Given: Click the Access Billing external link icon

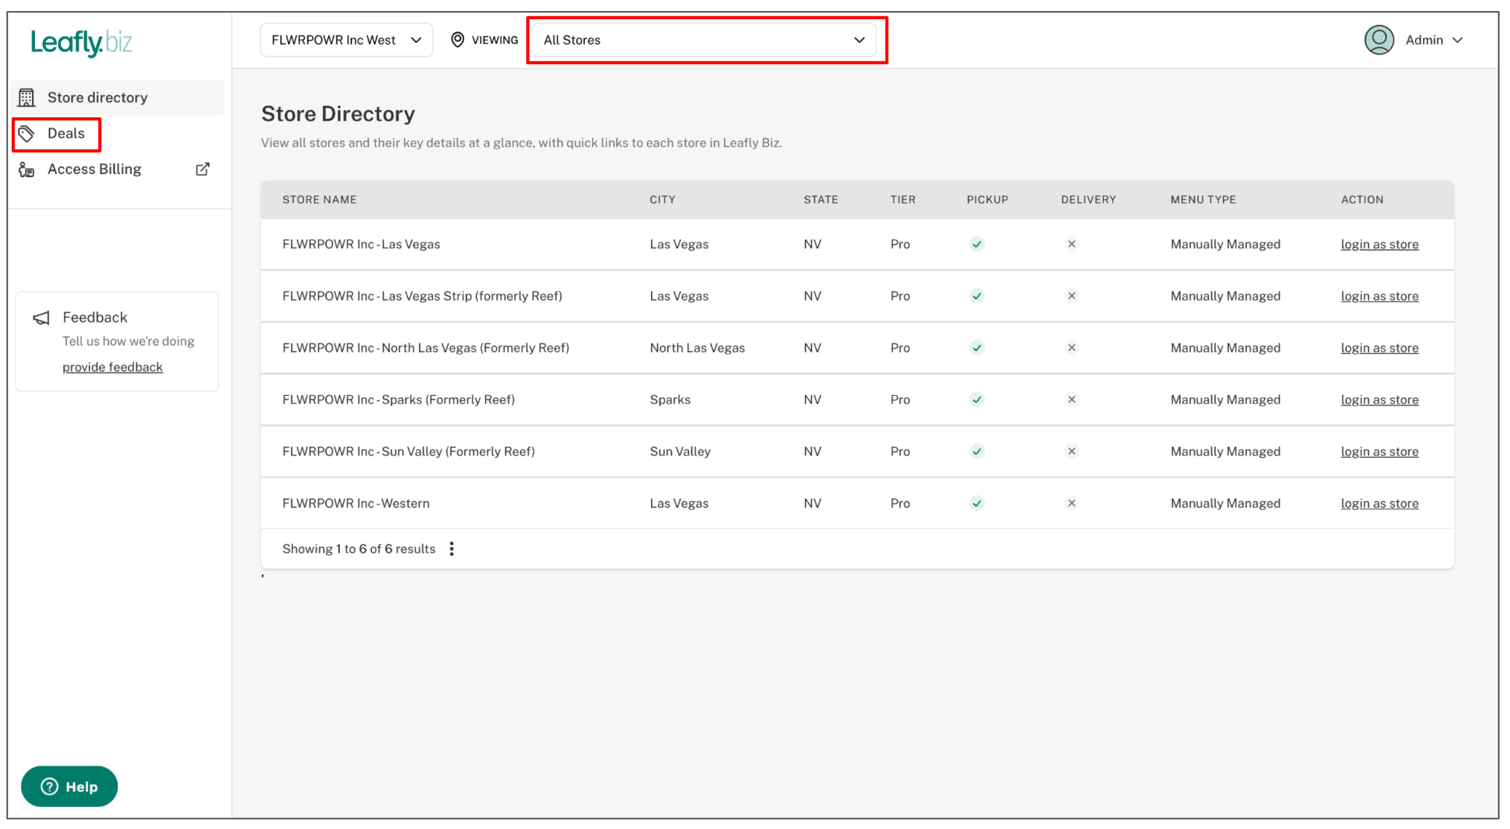Looking at the screenshot, I should tap(202, 169).
